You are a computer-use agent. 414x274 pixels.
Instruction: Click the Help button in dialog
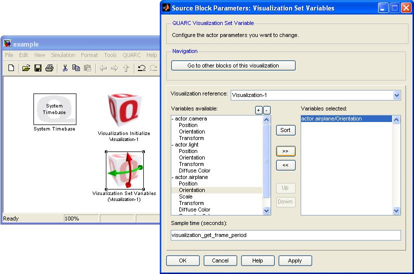tap(257, 260)
